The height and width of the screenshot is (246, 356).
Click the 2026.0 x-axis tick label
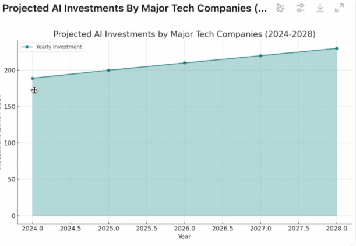tap(185, 229)
